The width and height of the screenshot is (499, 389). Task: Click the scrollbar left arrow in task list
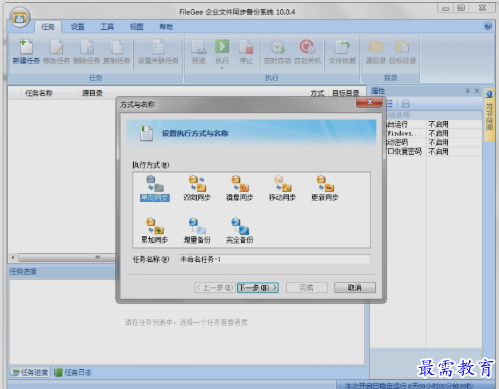[13, 257]
